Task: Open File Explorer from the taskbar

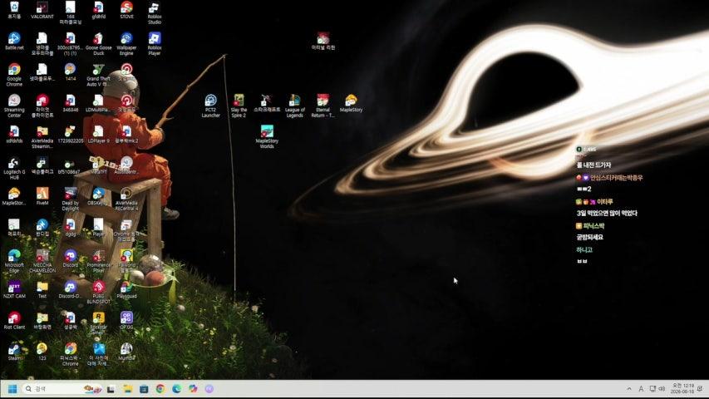Action: point(127,388)
